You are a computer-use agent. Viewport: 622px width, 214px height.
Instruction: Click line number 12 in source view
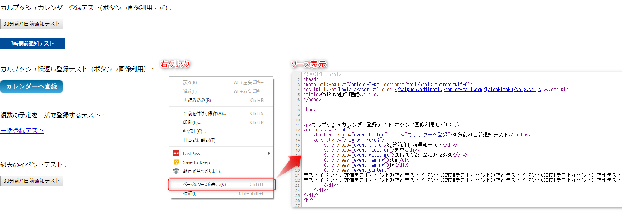click(298, 130)
